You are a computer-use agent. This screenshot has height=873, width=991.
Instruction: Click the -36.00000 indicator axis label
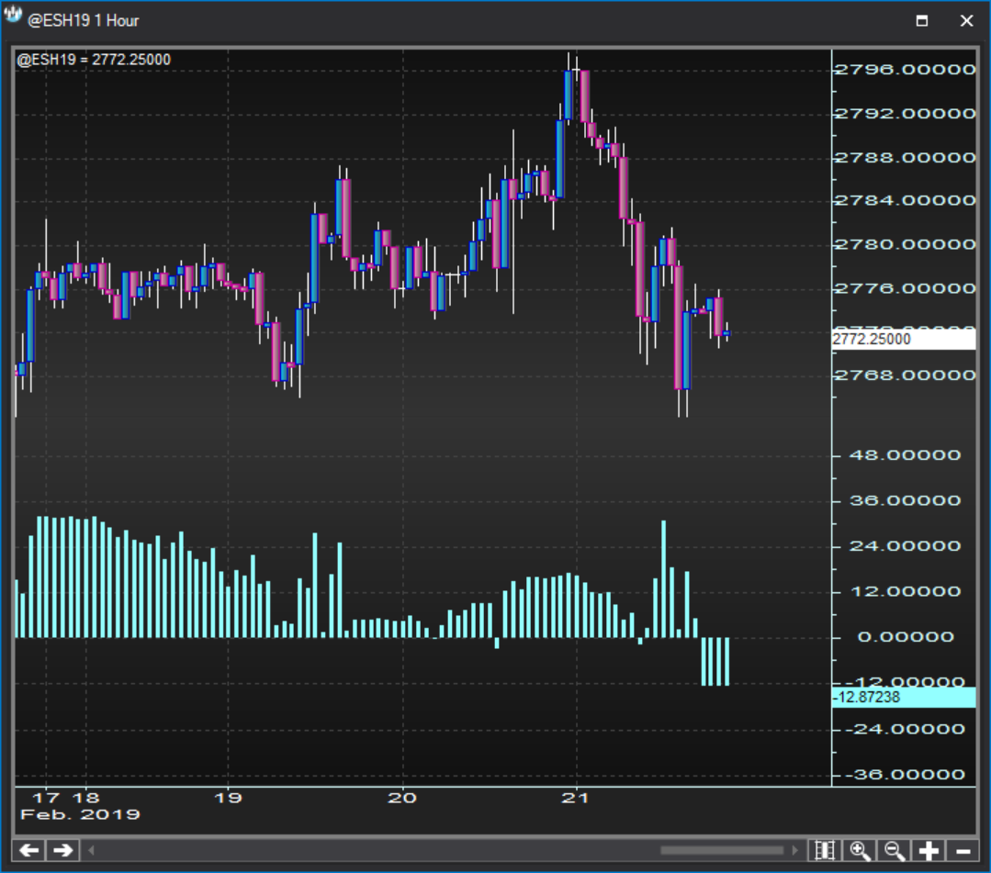(905, 775)
